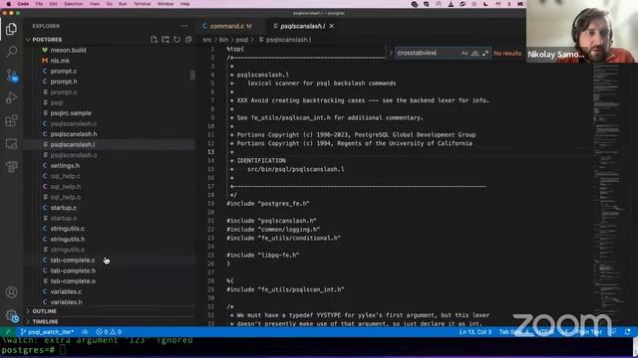Open prompt.h in file tree
The width and height of the screenshot is (638, 358).
click(64, 82)
